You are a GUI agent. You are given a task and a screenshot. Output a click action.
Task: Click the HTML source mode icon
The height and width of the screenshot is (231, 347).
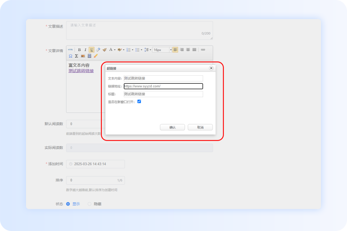coord(70,50)
